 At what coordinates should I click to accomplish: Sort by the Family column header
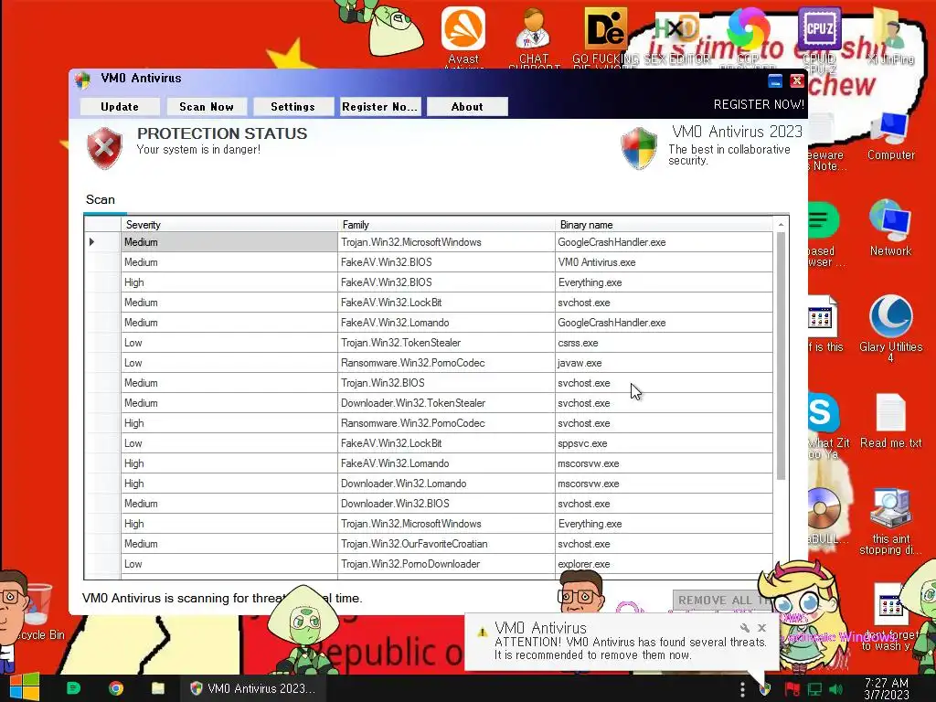(446, 225)
